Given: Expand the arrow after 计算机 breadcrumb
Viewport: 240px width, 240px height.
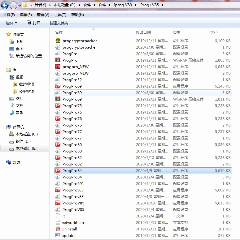Looking at the screenshot, I should pos(50,5).
